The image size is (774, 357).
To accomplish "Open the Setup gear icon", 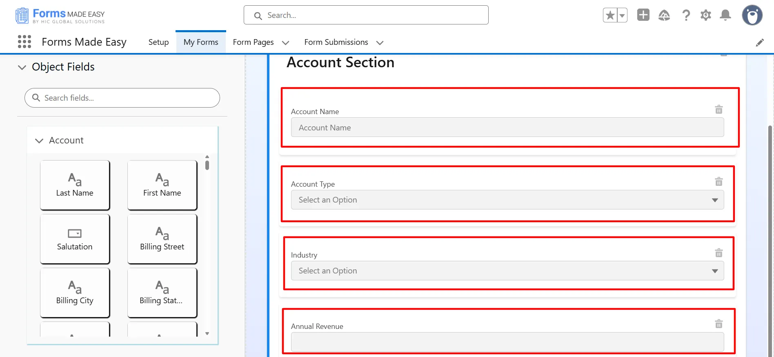I will [705, 15].
